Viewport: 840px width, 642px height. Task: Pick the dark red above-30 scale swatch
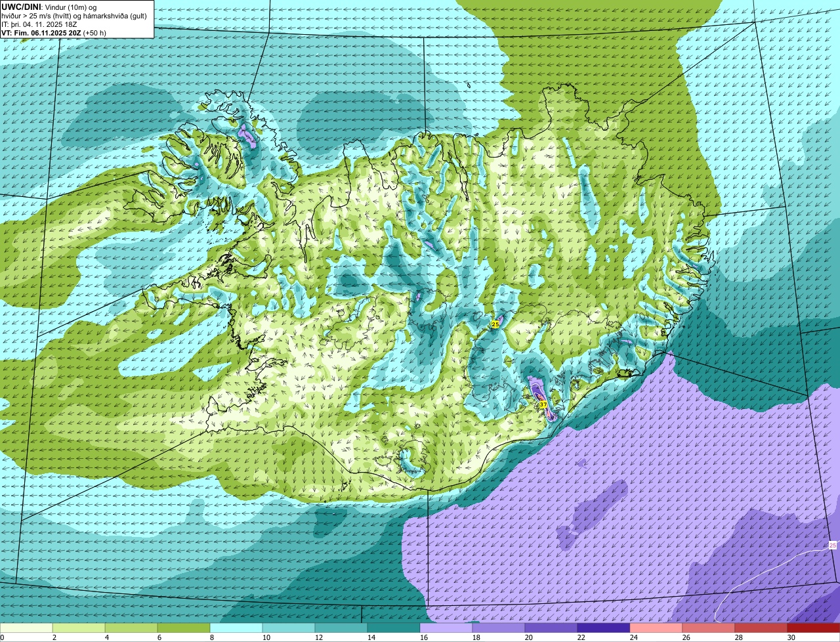point(814,628)
